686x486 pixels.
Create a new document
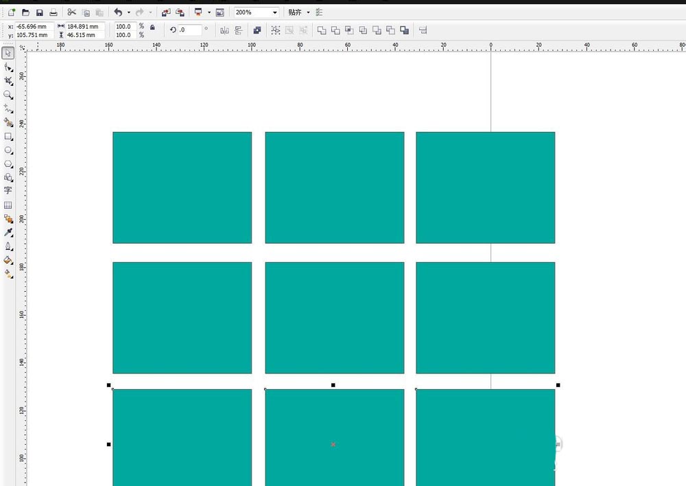point(12,12)
